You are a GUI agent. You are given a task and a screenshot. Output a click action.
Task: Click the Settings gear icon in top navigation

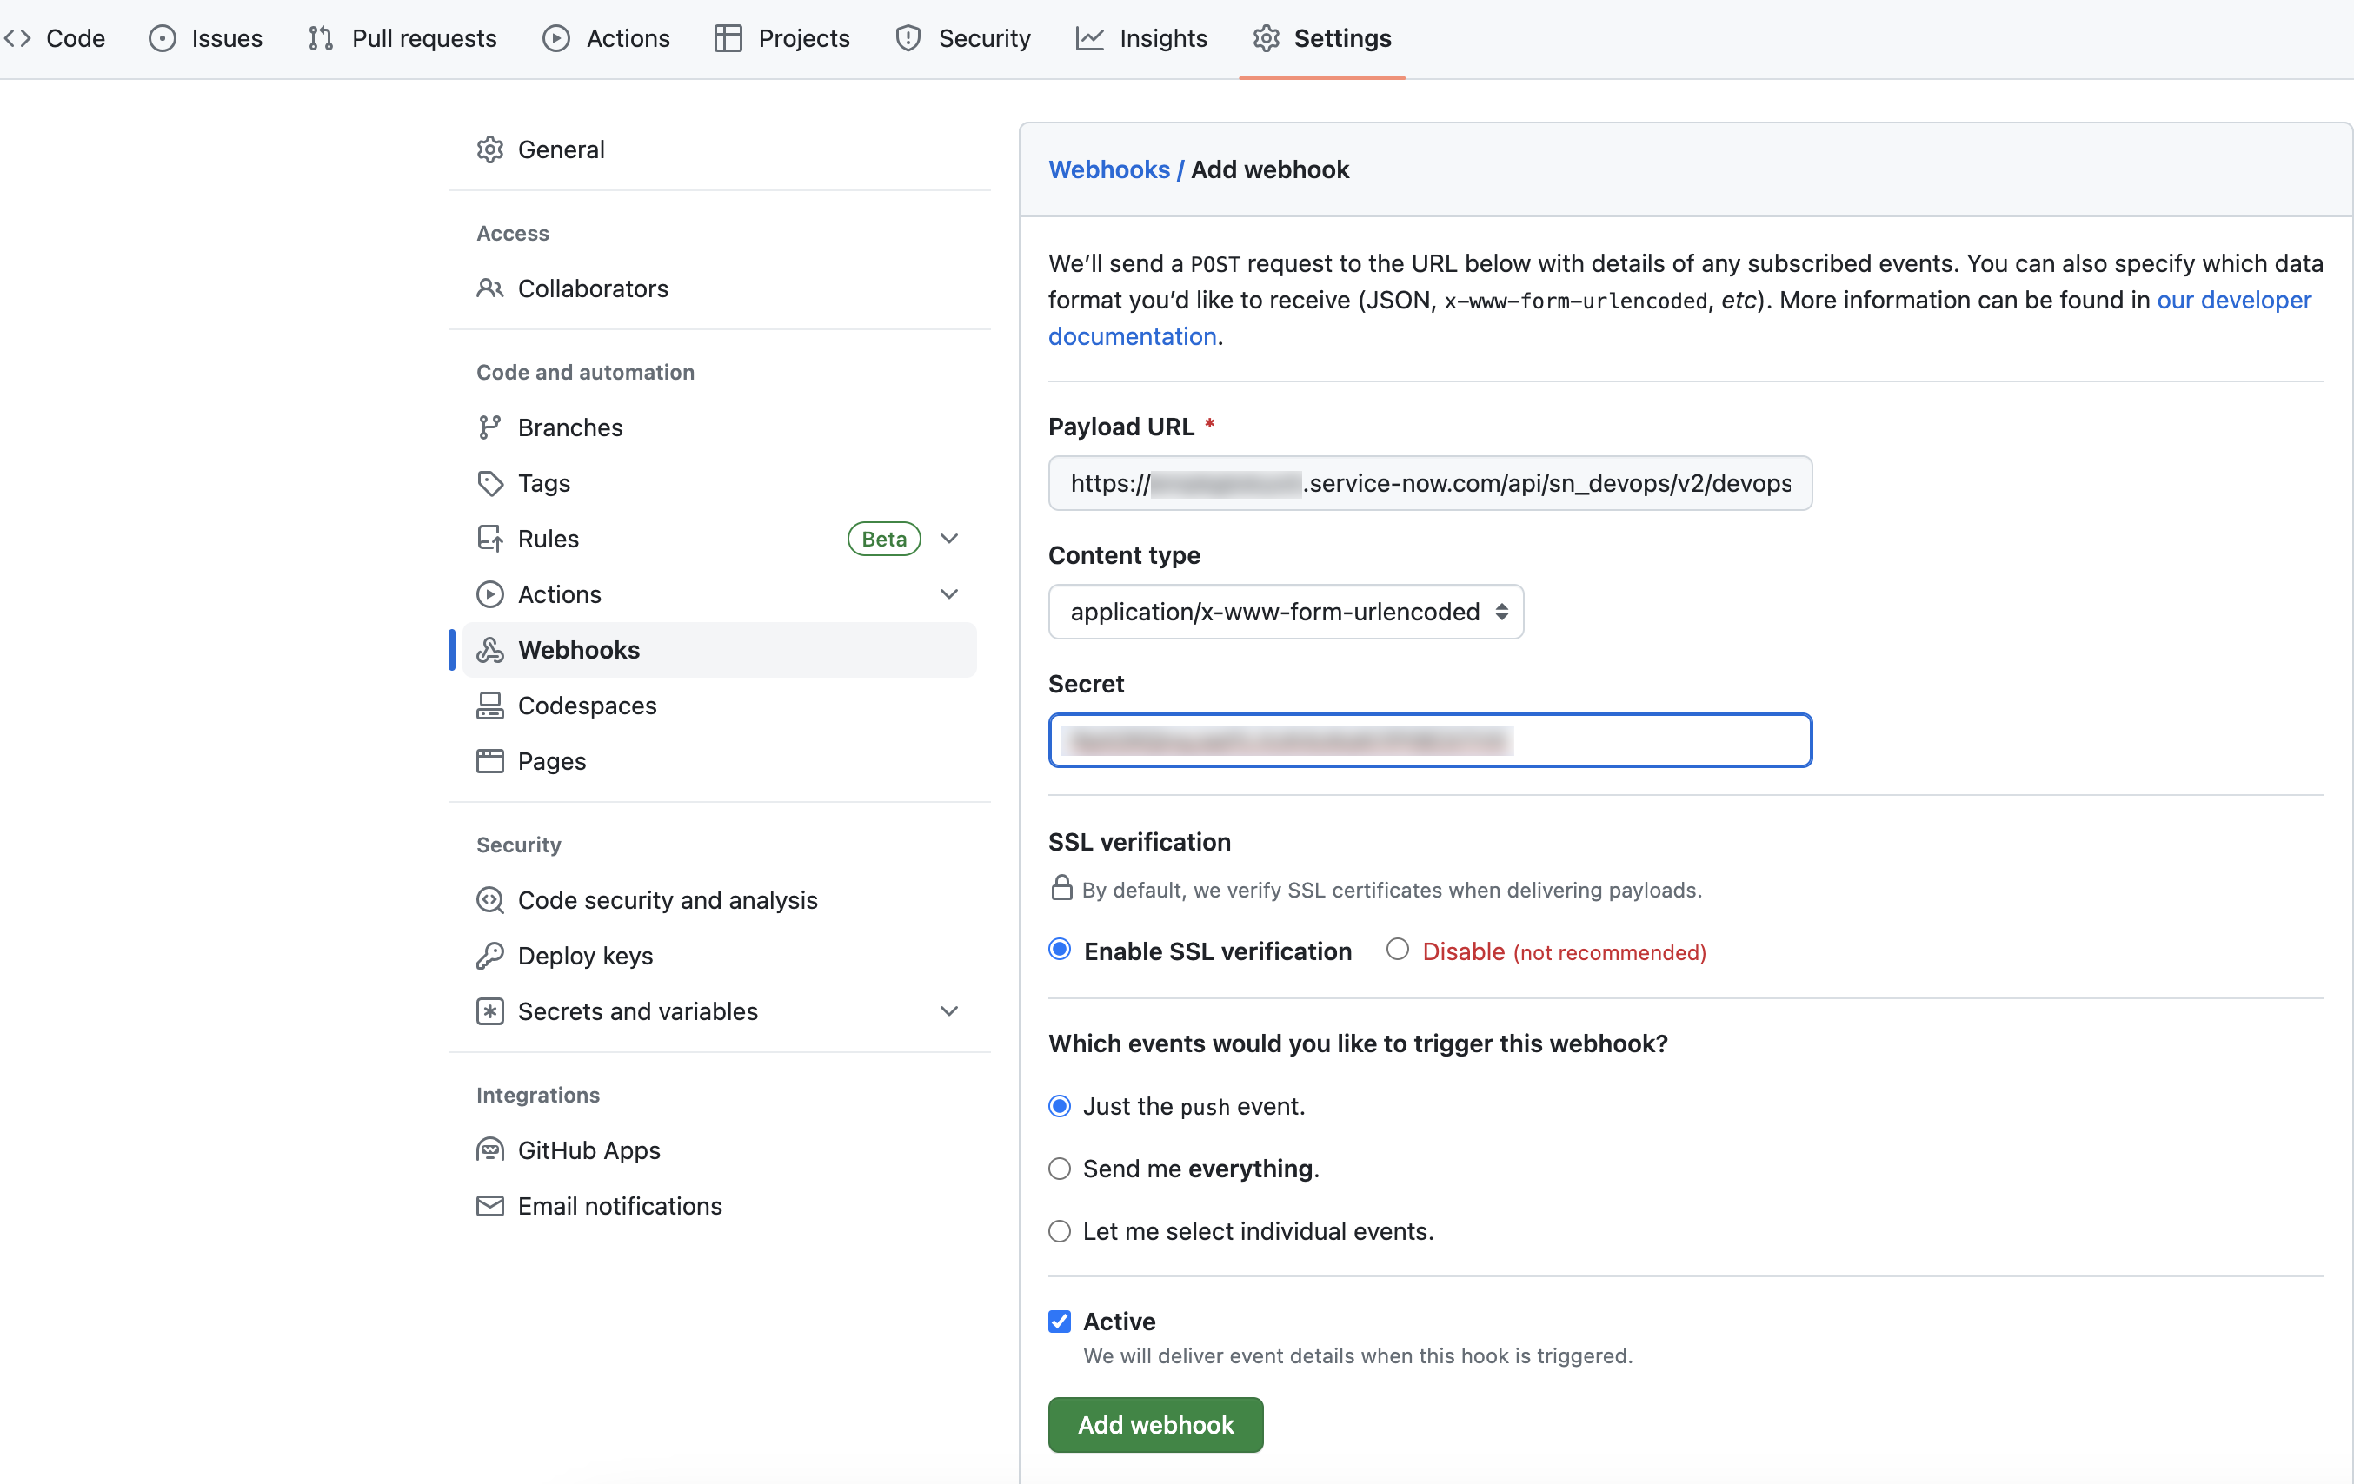click(1267, 38)
